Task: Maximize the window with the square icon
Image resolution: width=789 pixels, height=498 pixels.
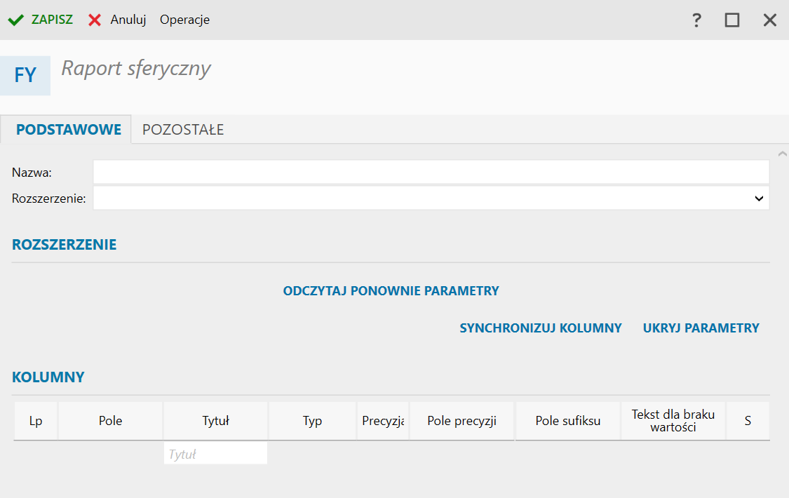Action: (x=732, y=20)
